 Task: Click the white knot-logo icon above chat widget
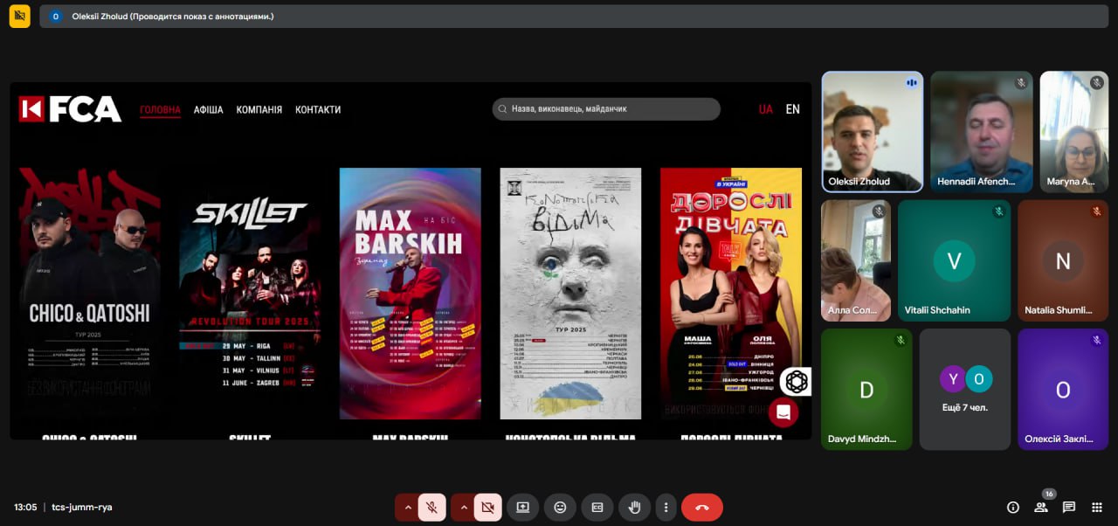[796, 382]
